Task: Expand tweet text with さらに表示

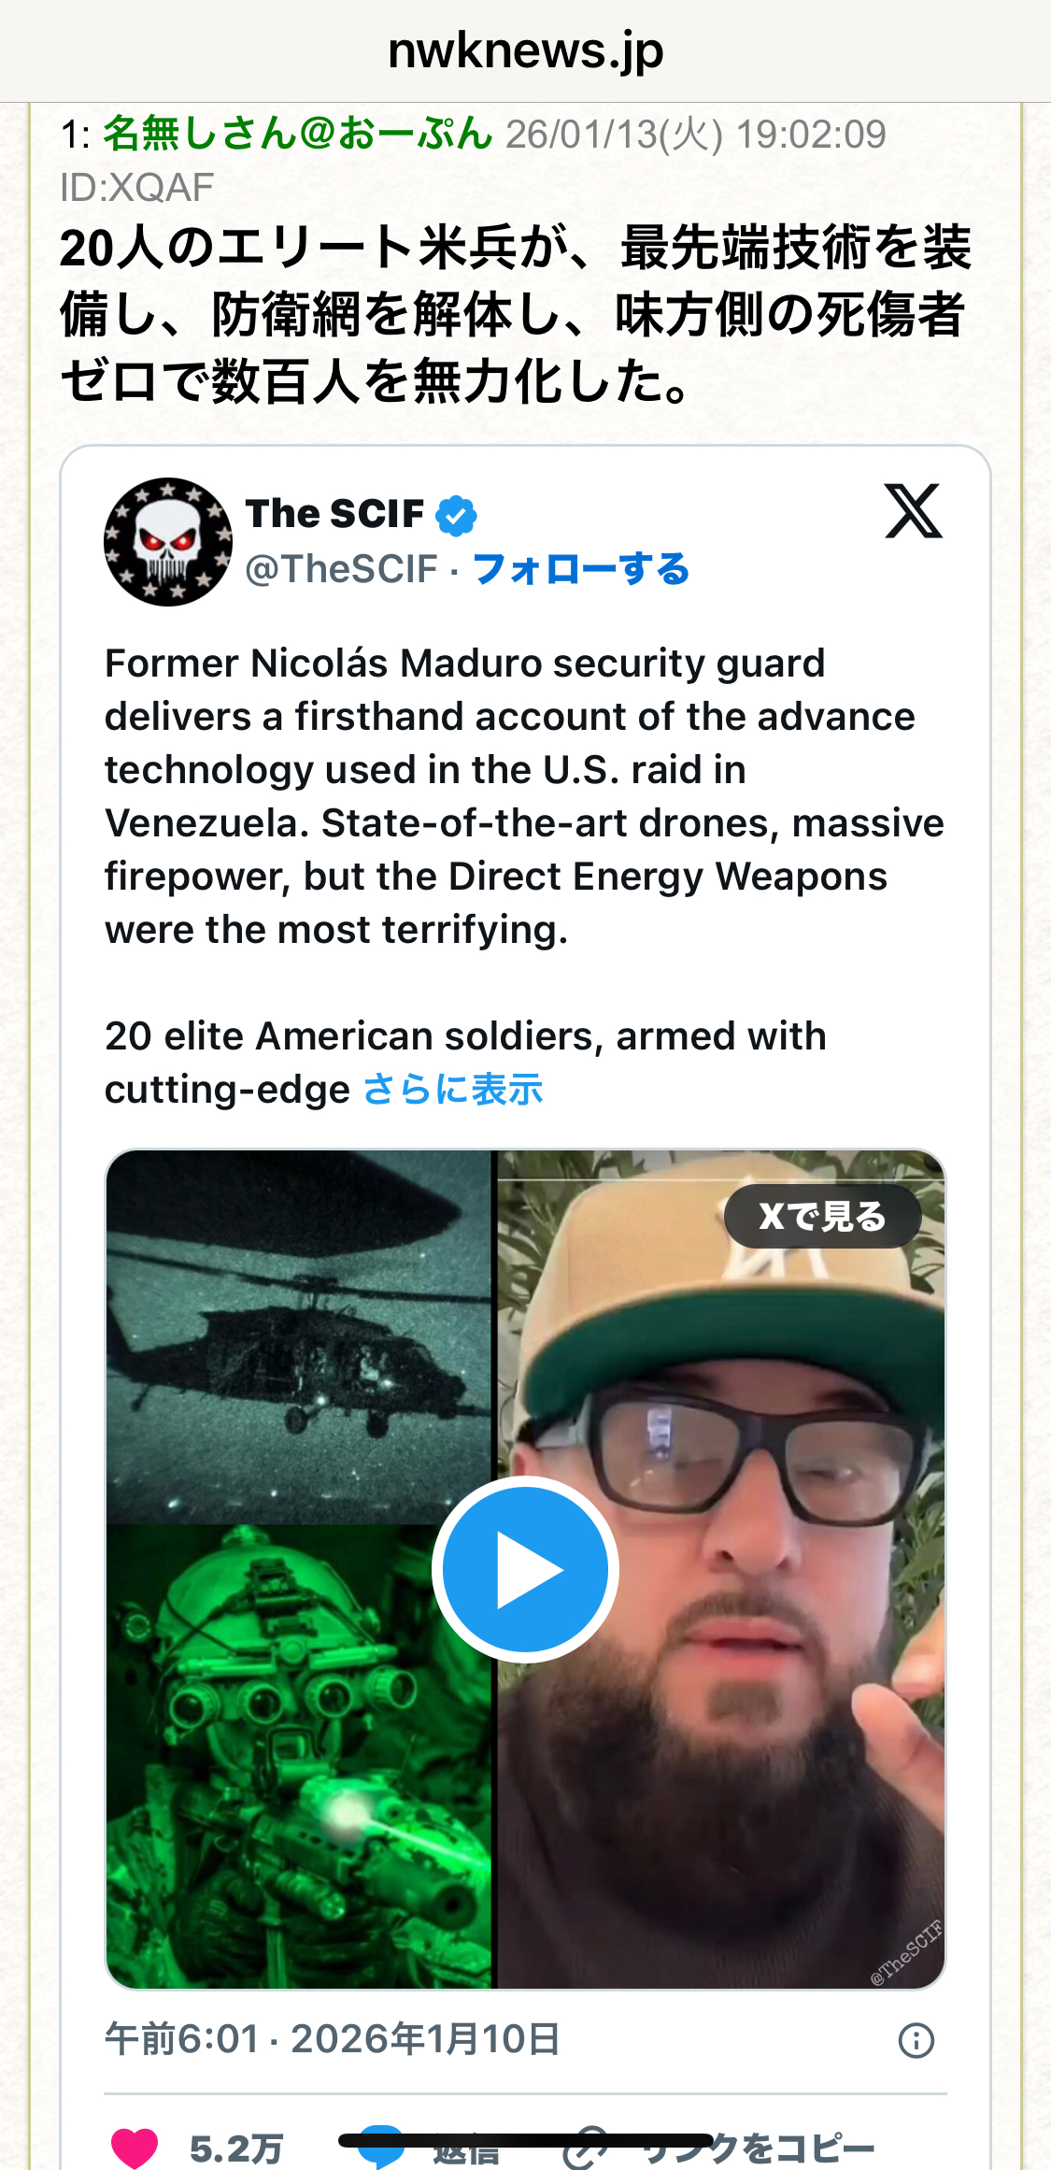Action: [453, 1090]
